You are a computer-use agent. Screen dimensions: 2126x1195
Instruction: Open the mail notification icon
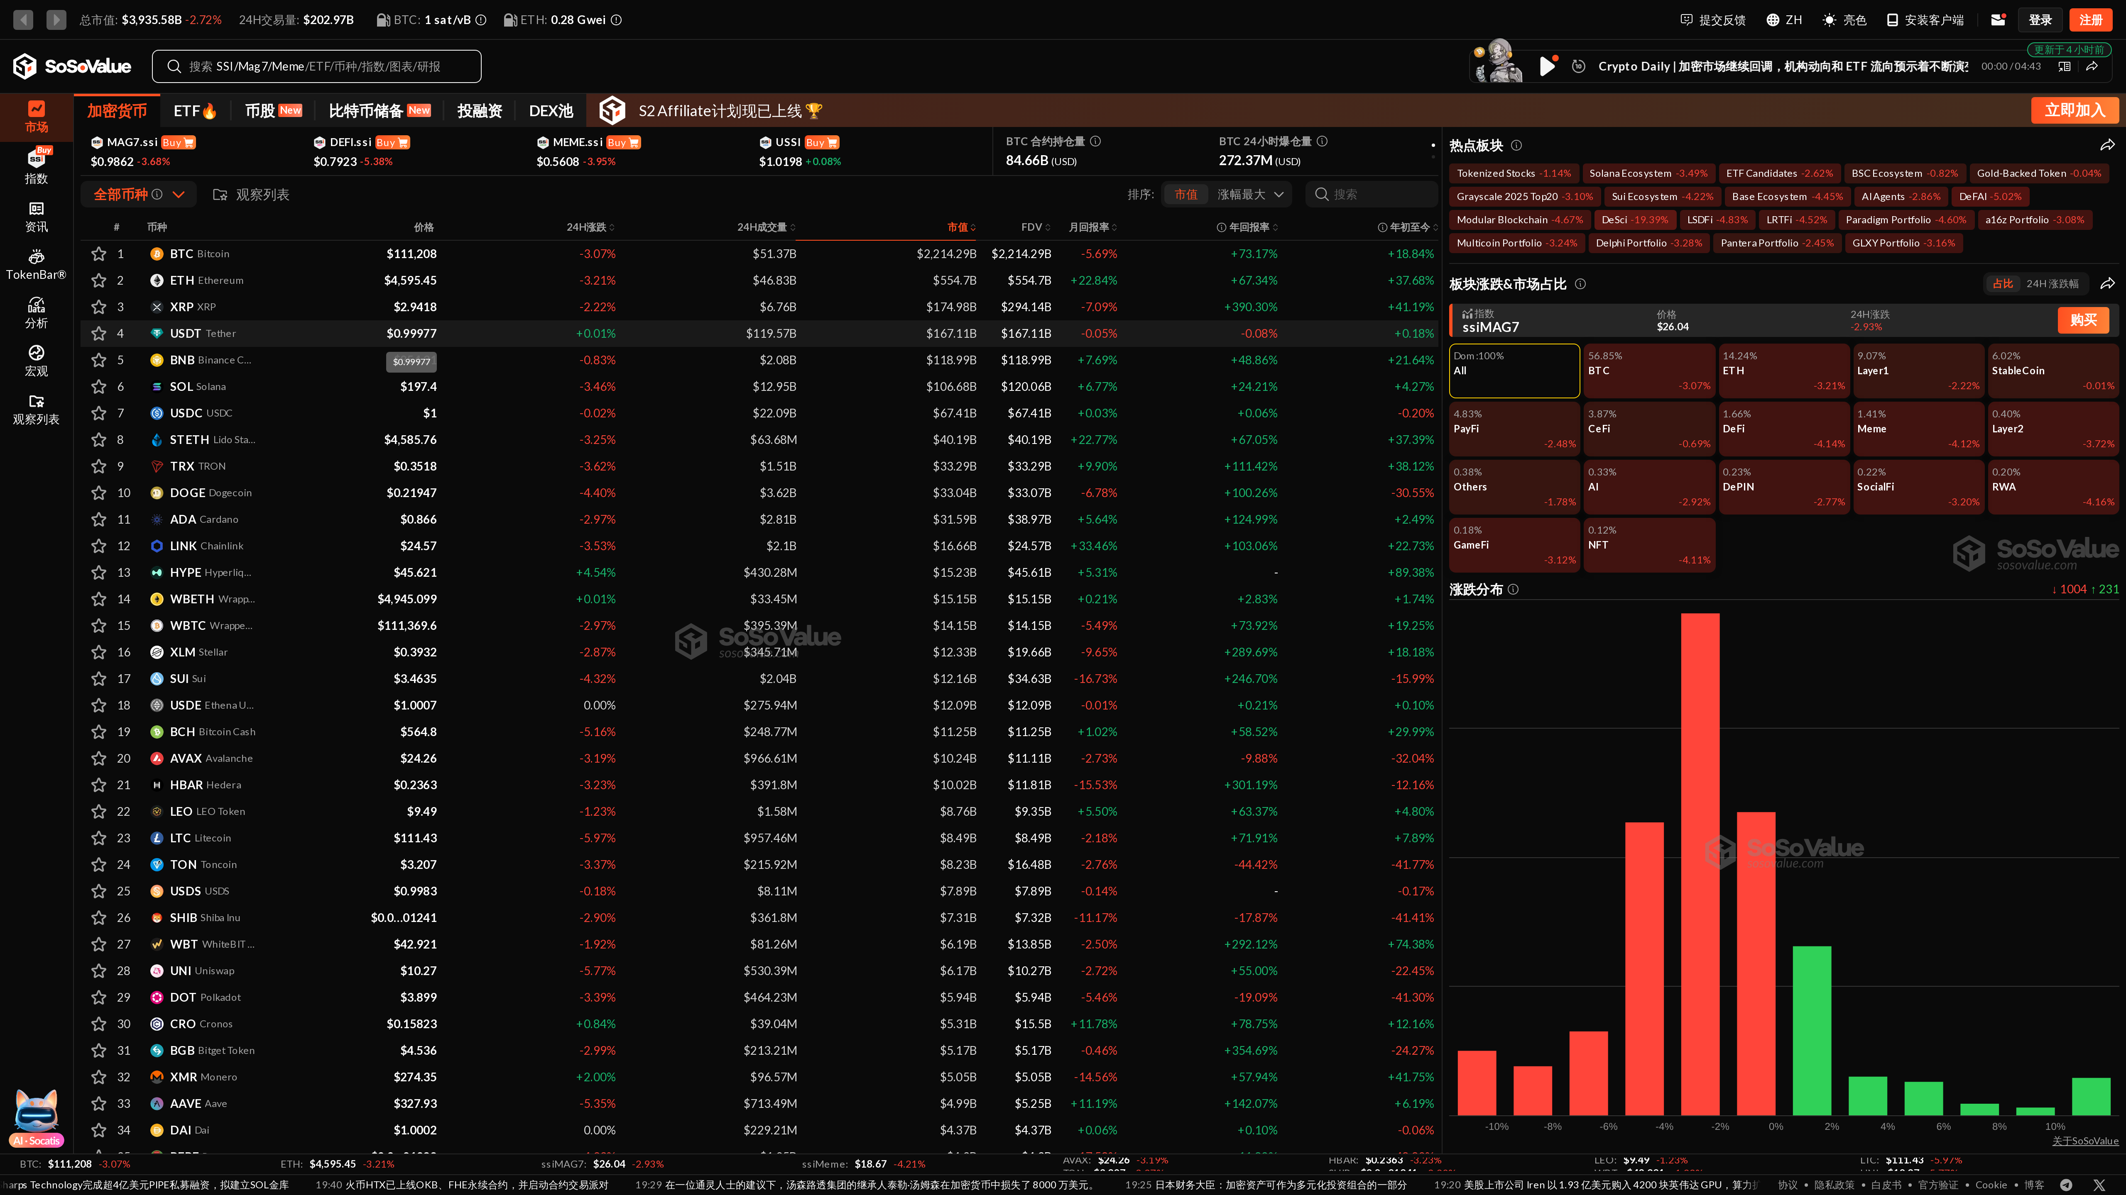tap(1998, 20)
